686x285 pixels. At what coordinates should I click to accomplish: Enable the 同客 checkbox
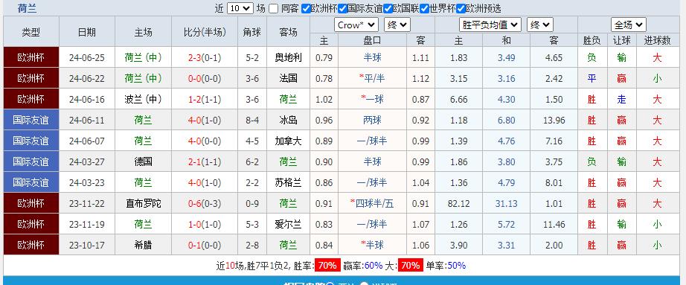click(274, 8)
